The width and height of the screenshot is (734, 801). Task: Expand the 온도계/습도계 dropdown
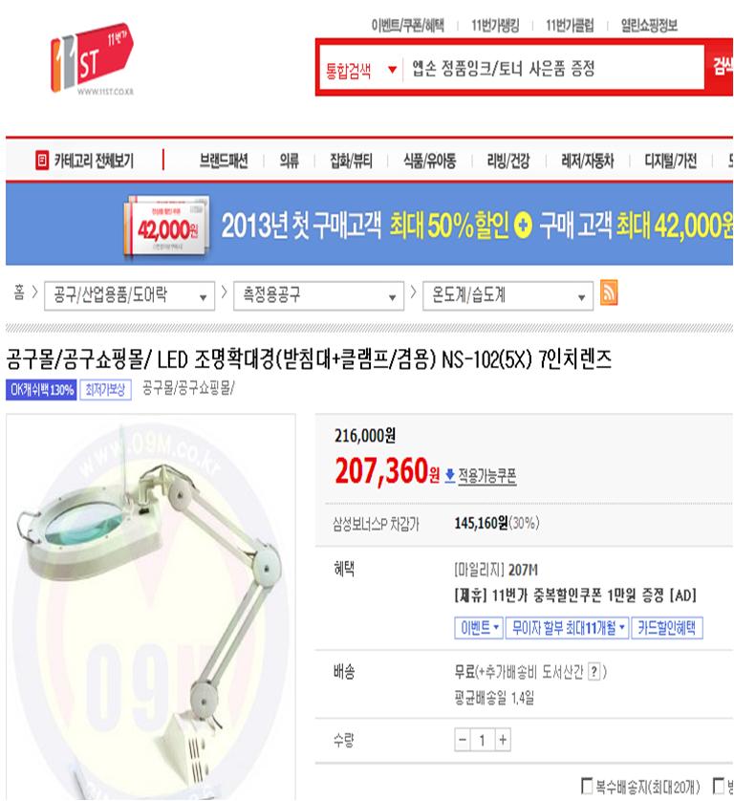pos(507,295)
